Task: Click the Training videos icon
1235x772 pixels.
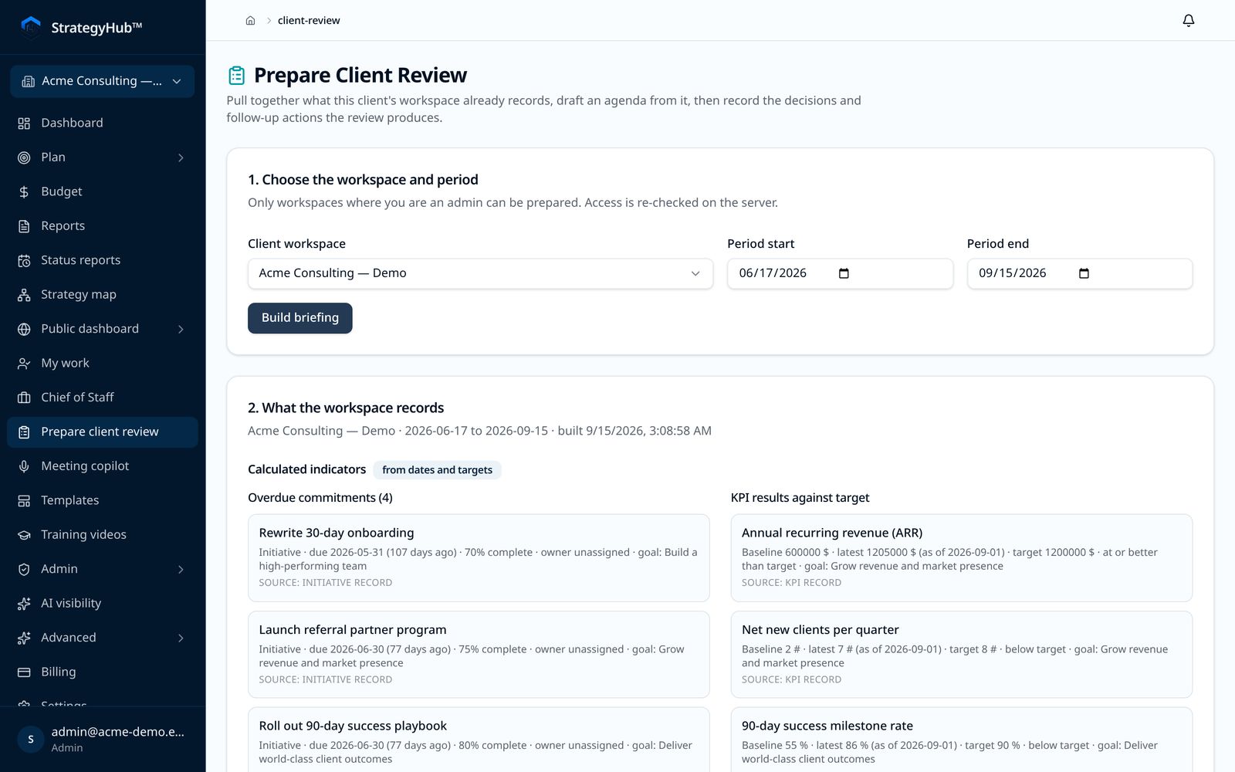Action: [24, 534]
